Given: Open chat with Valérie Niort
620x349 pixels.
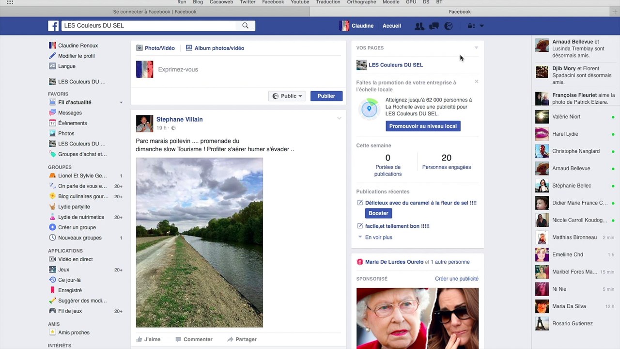Looking at the screenshot, I should point(575,117).
